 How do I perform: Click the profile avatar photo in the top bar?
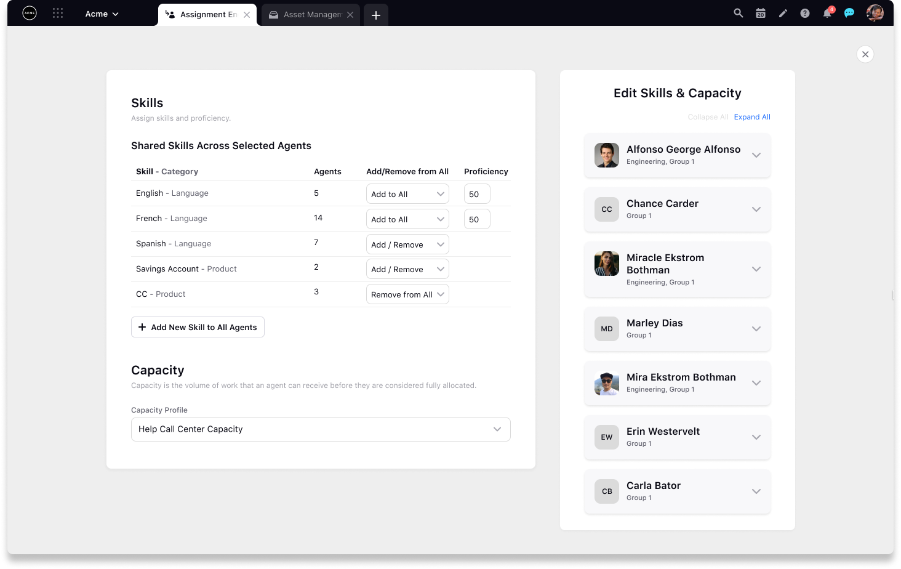pyautogui.click(x=875, y=12)
